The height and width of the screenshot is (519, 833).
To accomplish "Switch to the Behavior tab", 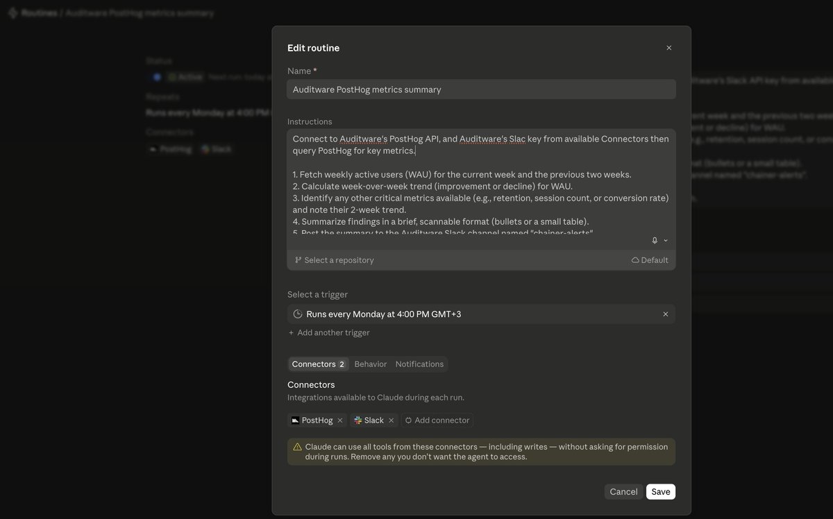I will click(371, 364).
